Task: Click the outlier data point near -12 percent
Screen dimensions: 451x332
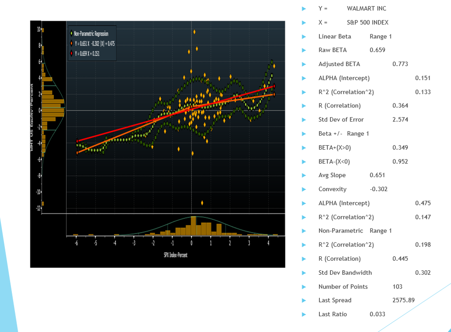Action: coord(202,203)
